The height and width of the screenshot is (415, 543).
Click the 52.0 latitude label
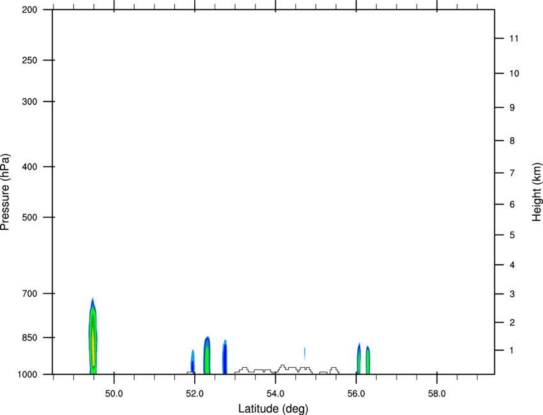click(195, 394)
